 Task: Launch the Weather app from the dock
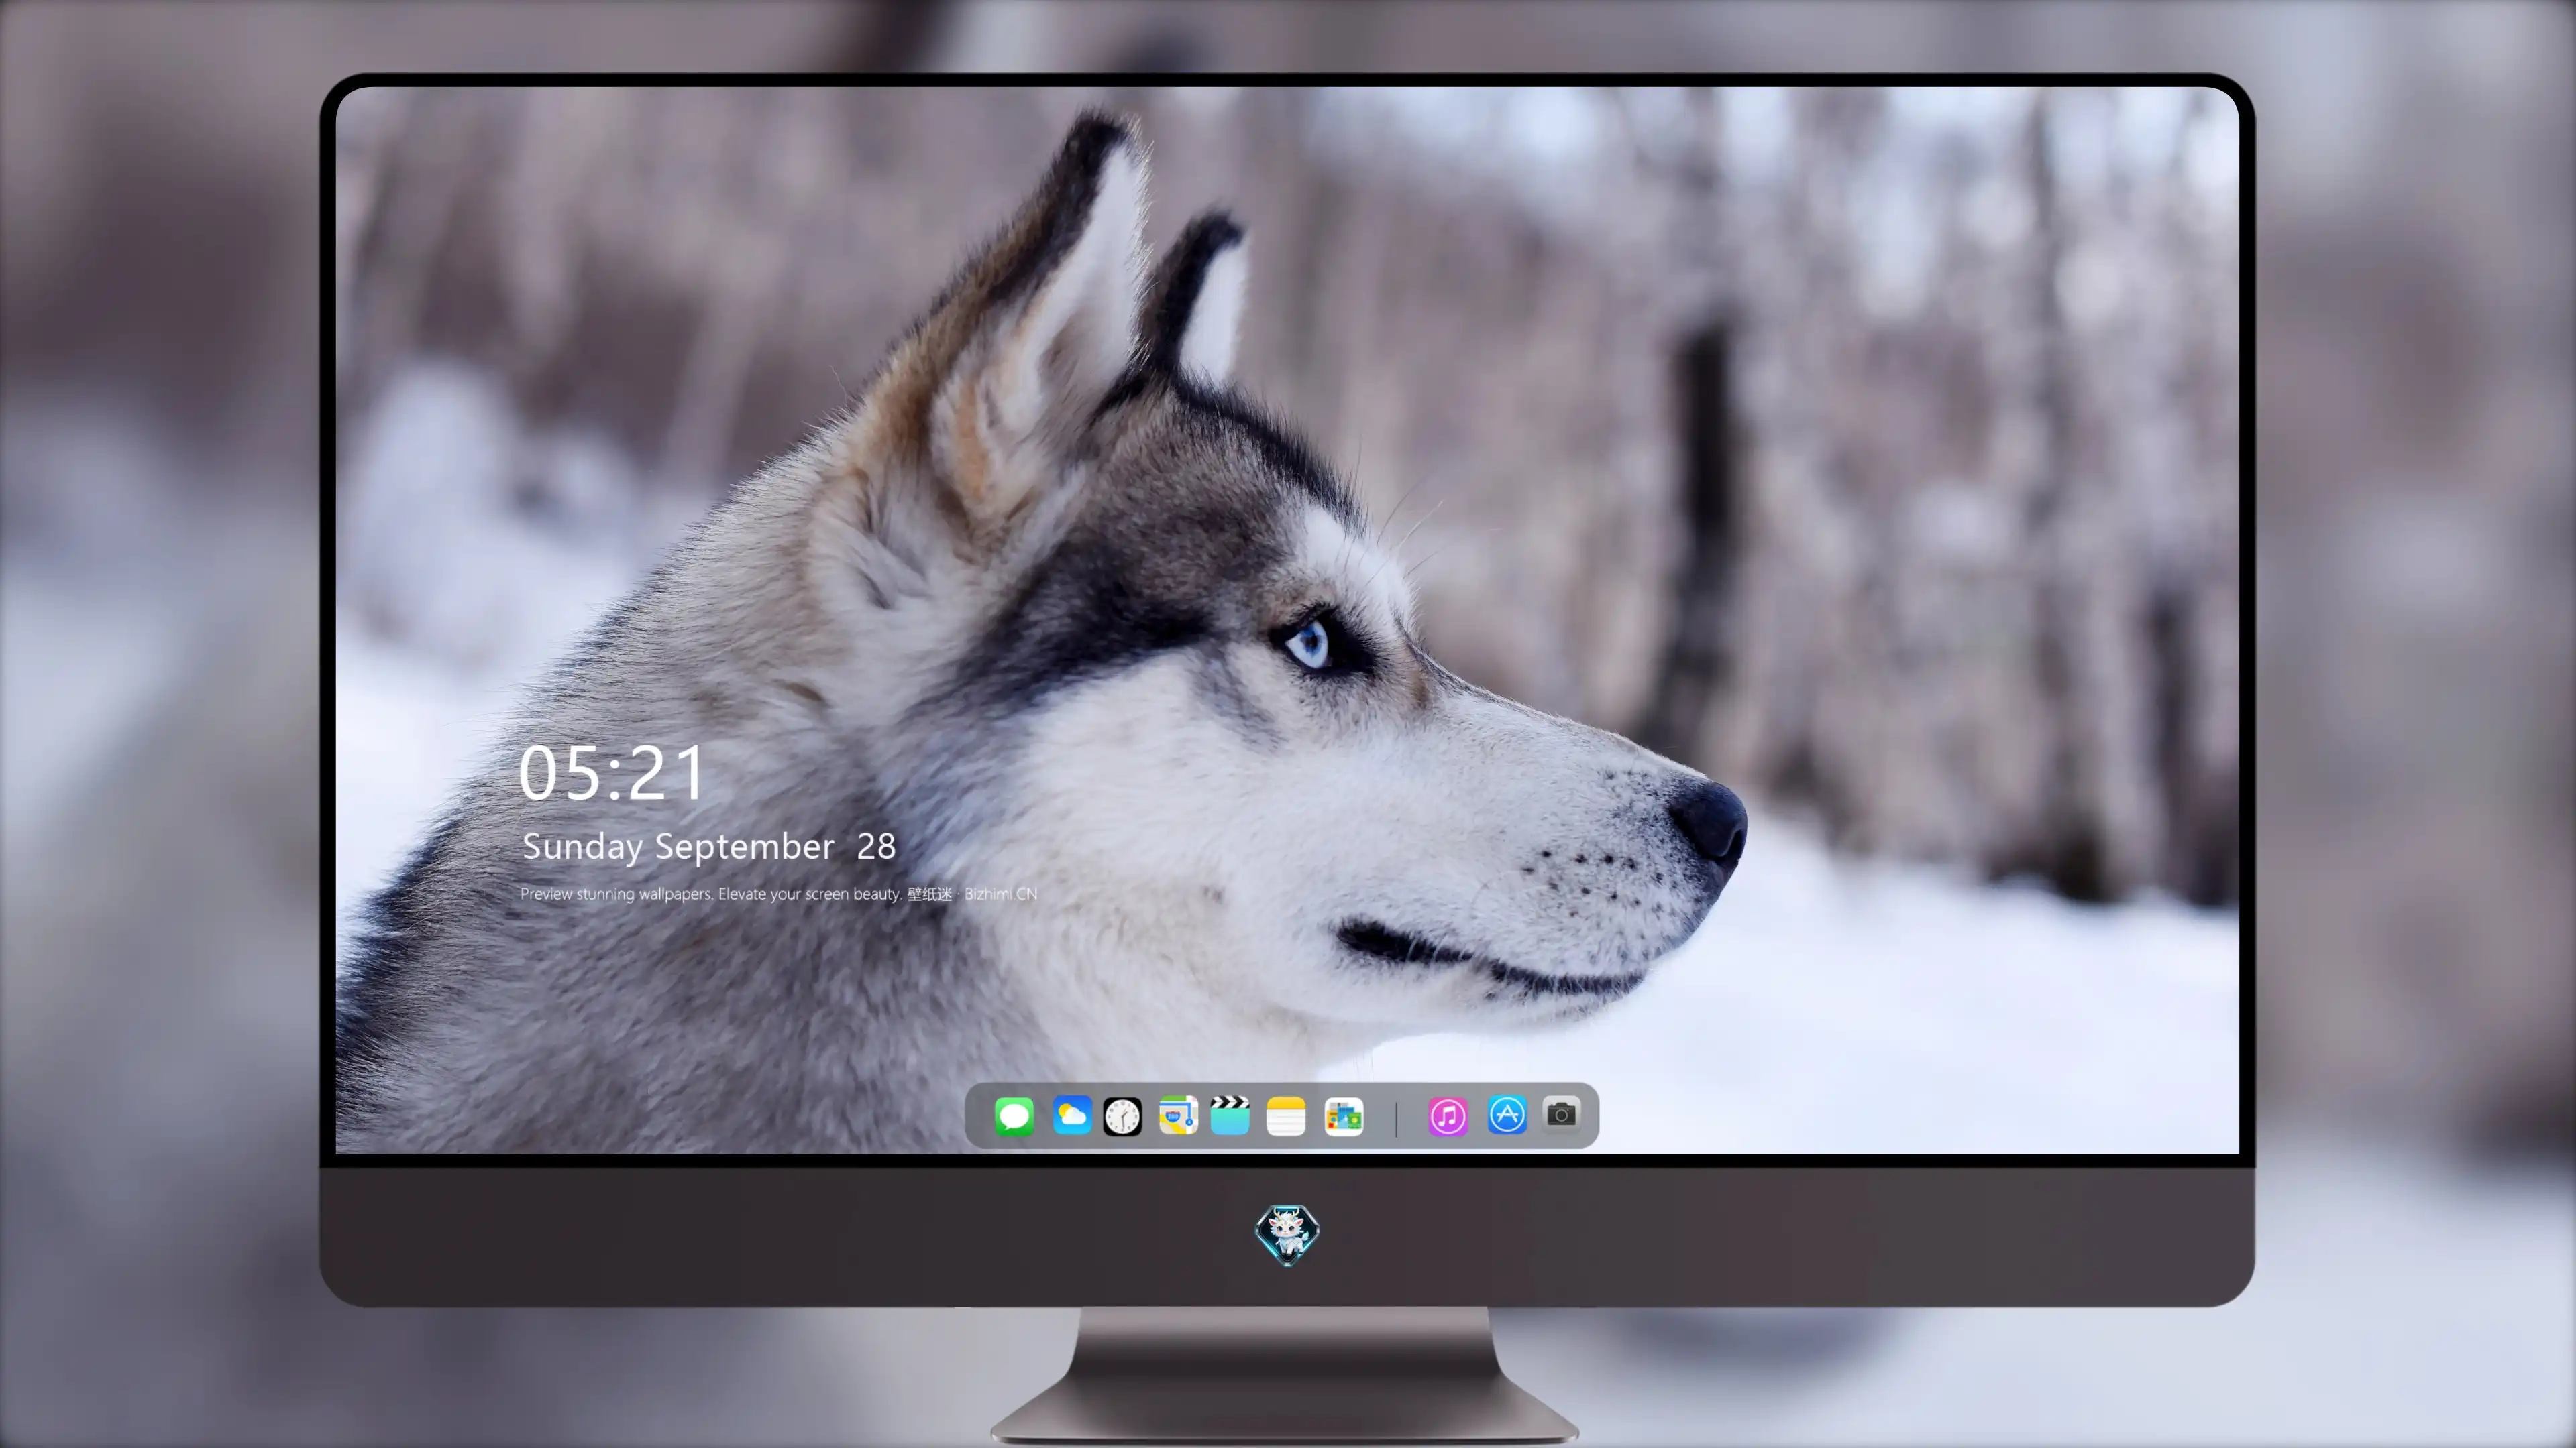[1071, 1115]
